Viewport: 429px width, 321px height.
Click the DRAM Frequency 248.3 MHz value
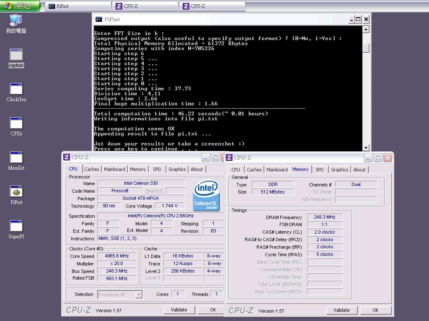(325, 217)
